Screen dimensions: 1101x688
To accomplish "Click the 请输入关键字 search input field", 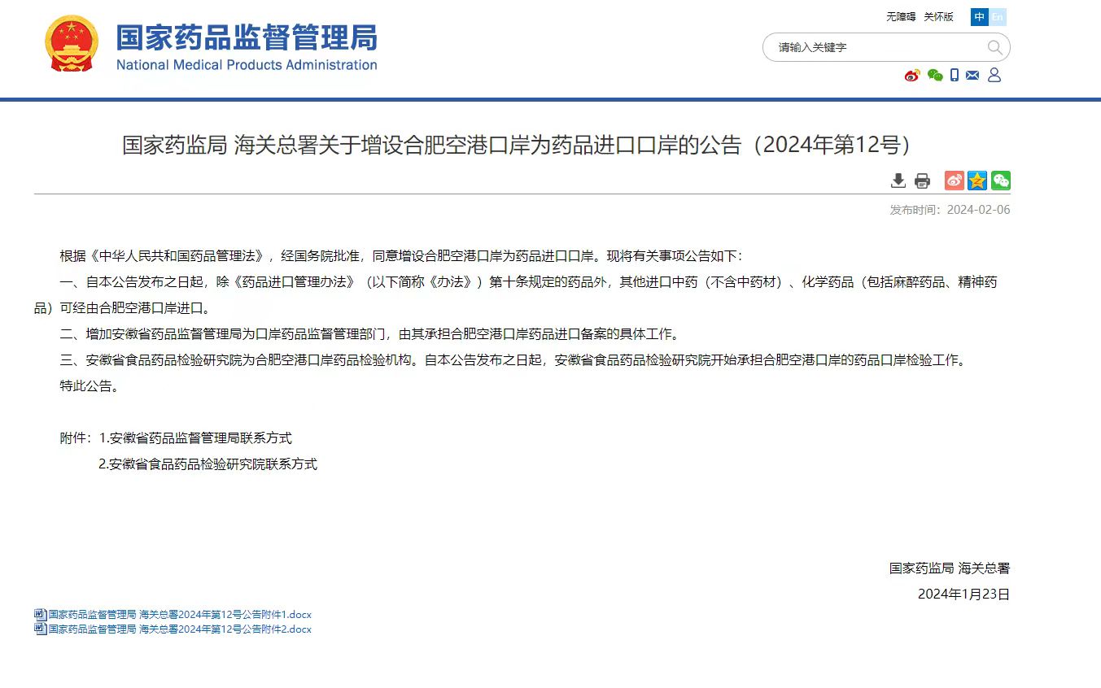I will click(875, 47).
